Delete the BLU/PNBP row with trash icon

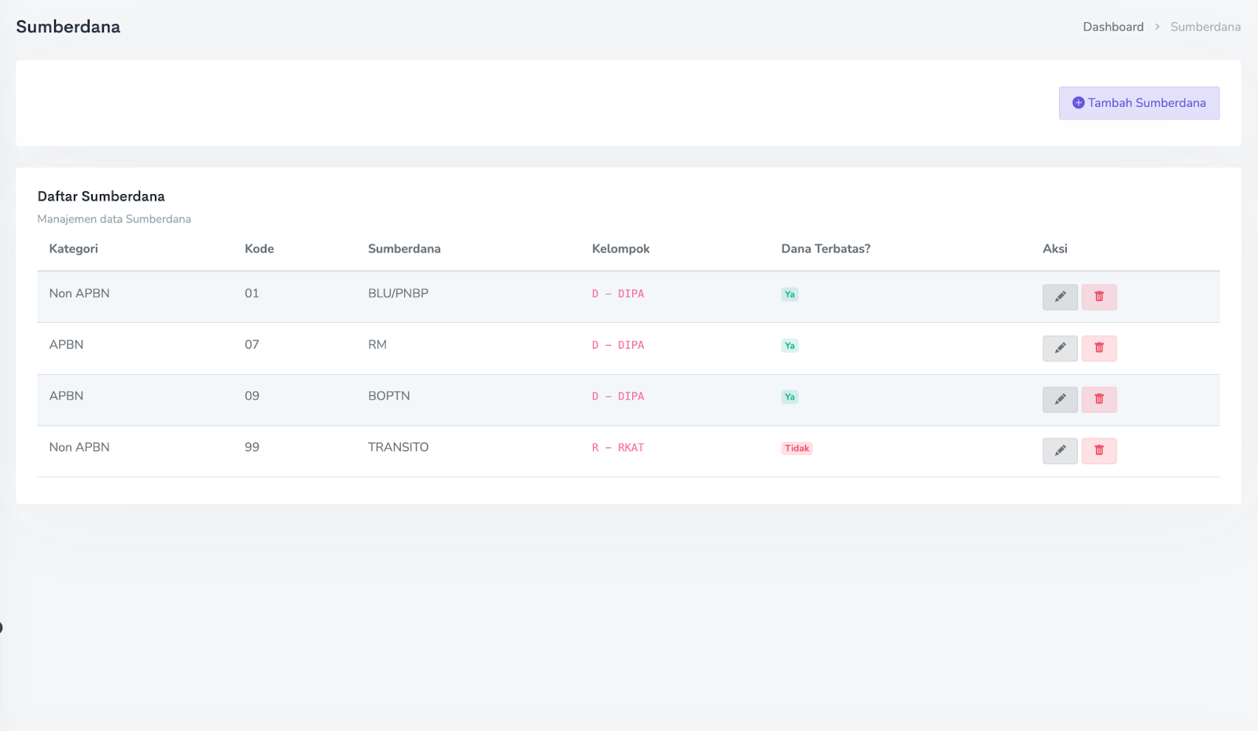(1099, 297)
